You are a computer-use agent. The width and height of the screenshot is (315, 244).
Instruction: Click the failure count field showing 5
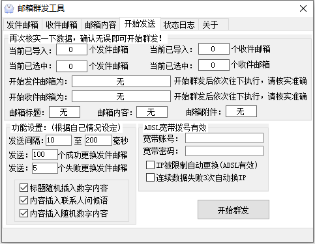pos(45,168)
